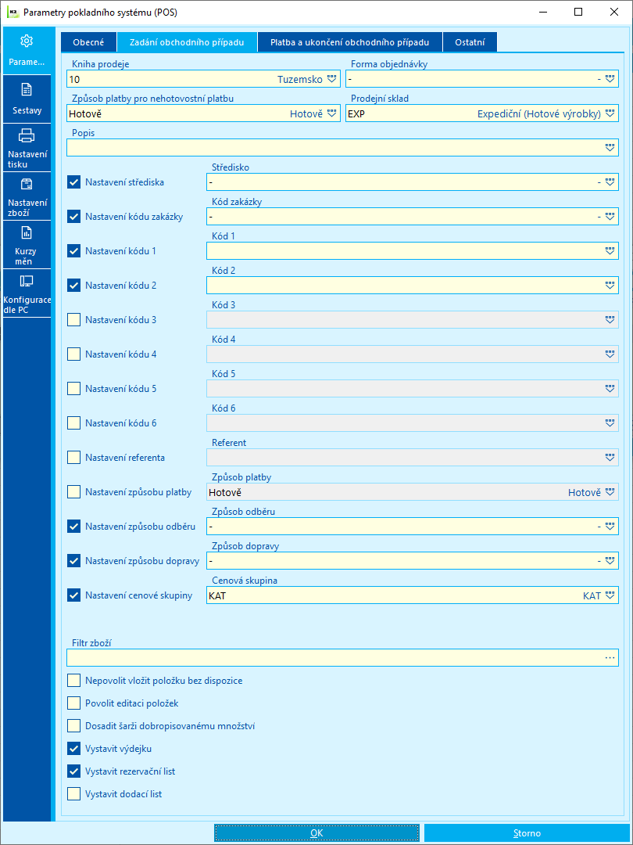Check Nastavení kódu 4
633x845 pixels.
(73, 354)
